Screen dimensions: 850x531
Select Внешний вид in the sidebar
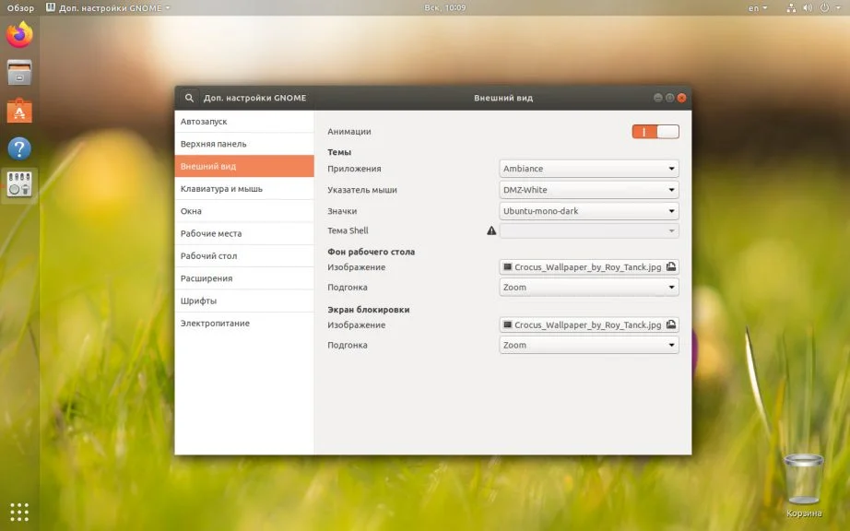coord(244,166)
